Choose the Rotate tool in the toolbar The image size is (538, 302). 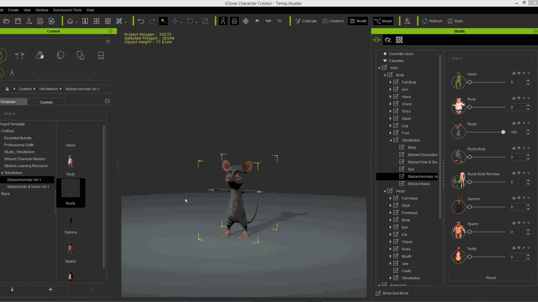click(x=190, y=21)
